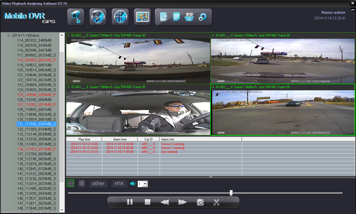Select the channel 3 driver video pane
Viewport: 356px width, 214px height.
coord(138,112)
